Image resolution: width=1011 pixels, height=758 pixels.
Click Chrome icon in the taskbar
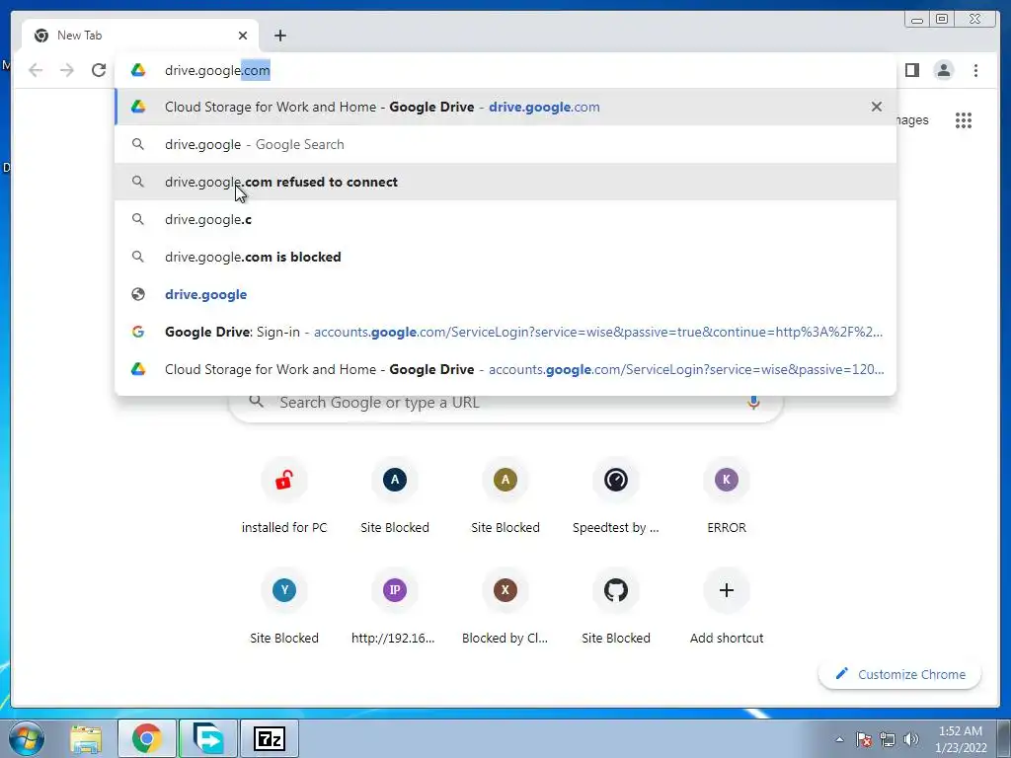[147, 738]
